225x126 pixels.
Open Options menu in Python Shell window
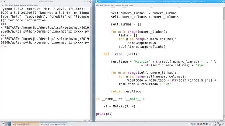click(x=23, y=5)
